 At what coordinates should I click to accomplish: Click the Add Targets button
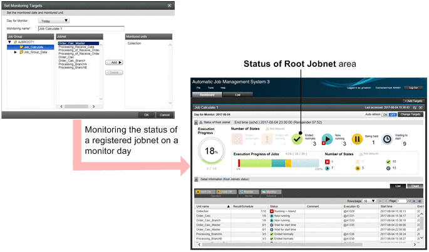[x=413, y=101]
